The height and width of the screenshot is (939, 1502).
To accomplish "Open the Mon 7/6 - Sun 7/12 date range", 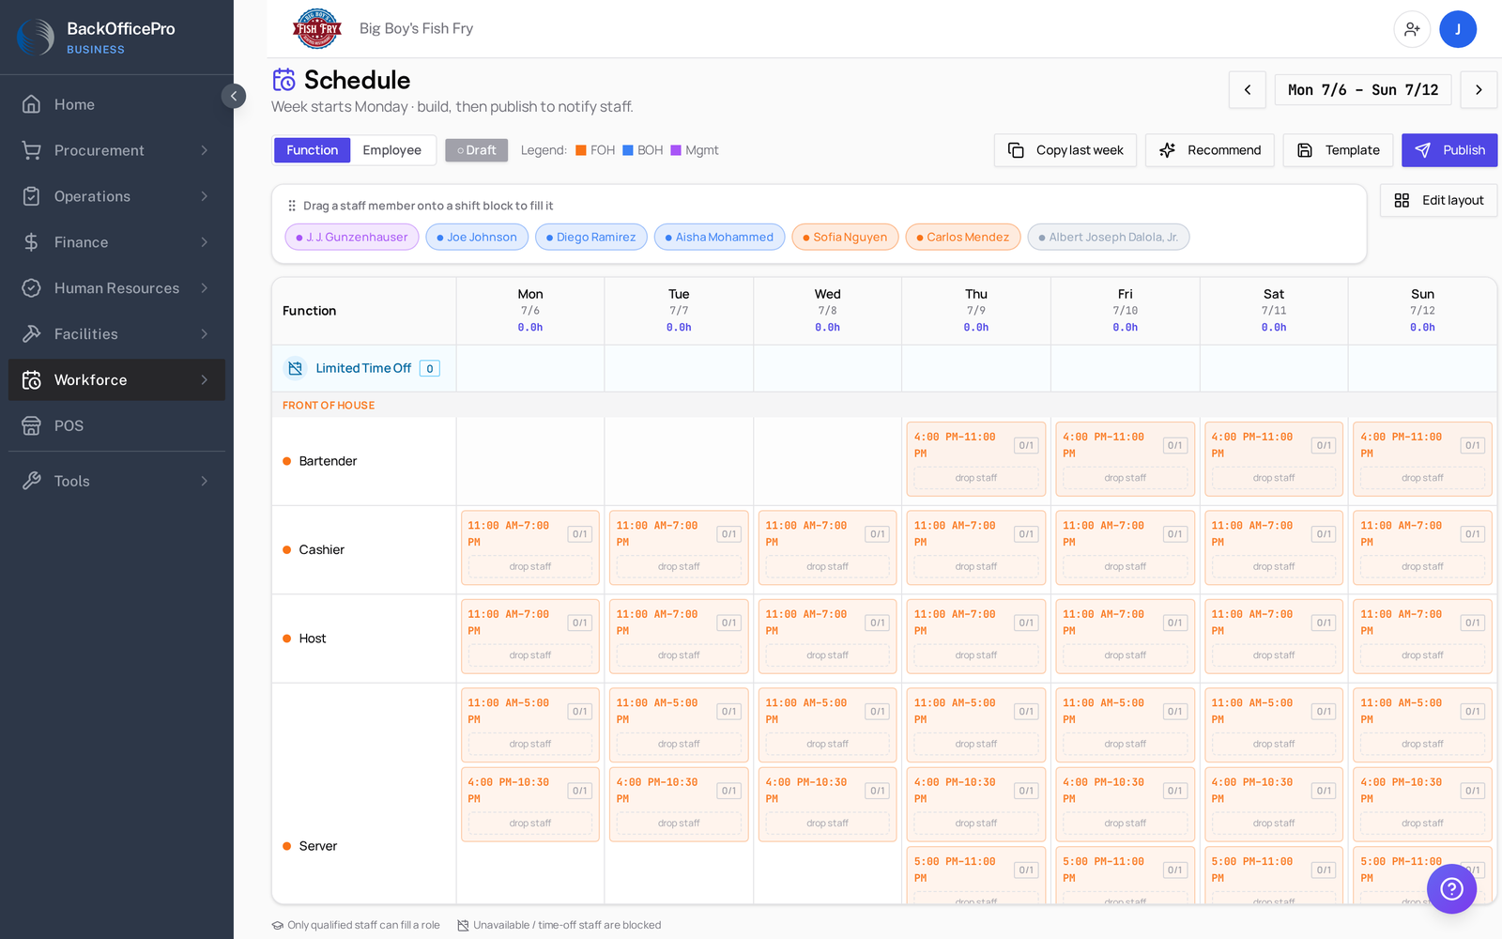I will coord(1363,90).
